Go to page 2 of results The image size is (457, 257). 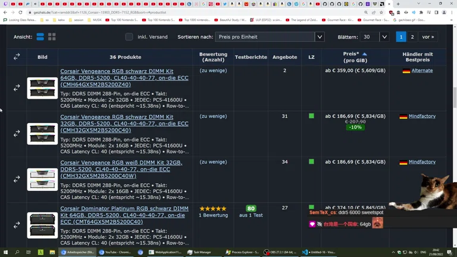pyautogui.click(x=412, y=37)
